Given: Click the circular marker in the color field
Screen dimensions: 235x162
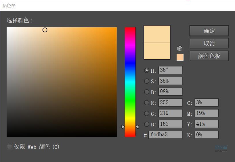Looking at the screenshot, I should pyautogui.click(x=45, y=30).
